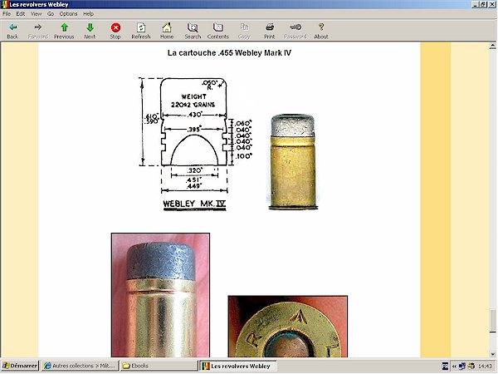Click the taskbar clock
The height and width of the screenshot is (374, 498).
point(485,367)
